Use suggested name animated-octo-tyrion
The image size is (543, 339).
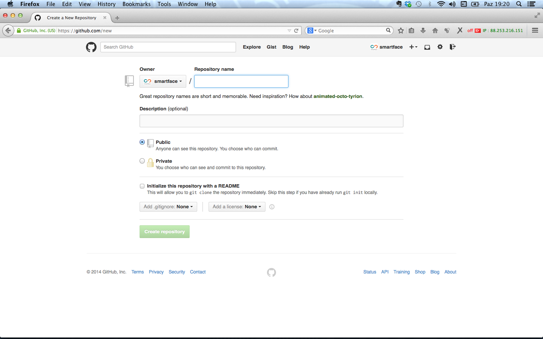338,96
